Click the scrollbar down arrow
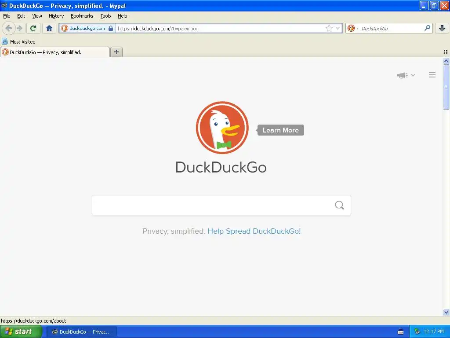Screen dimensions: 450x338 446,312
